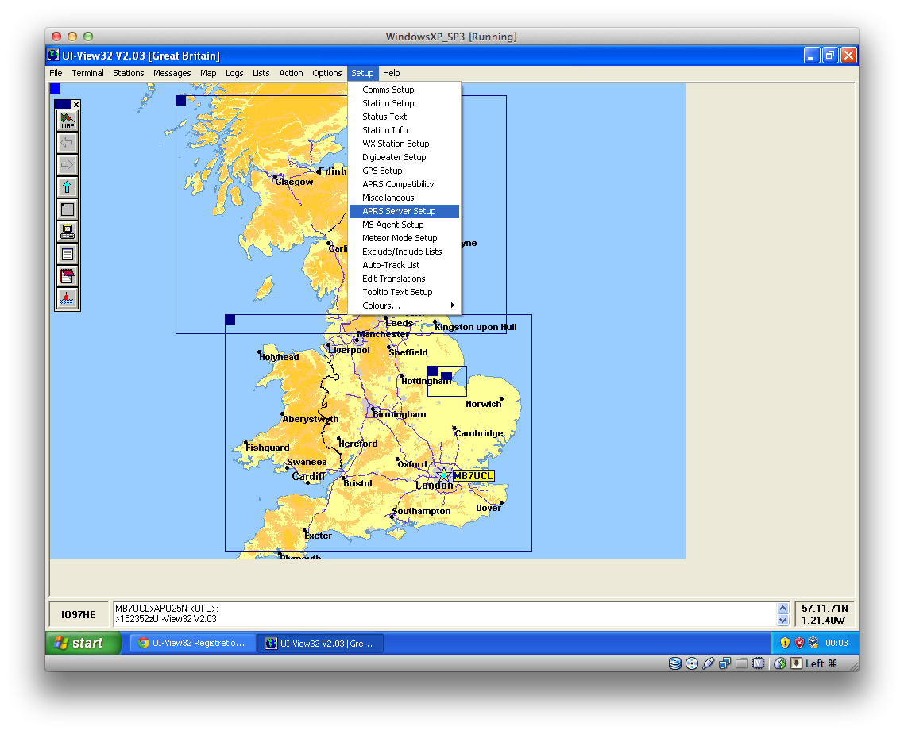This screenshot has height=734, width=904.
Task: Click the large Scotland map outline corner square
Action: 180,100
